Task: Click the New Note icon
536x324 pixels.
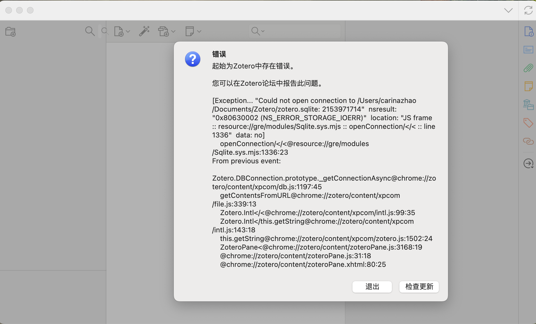Action: coord(190,31)
